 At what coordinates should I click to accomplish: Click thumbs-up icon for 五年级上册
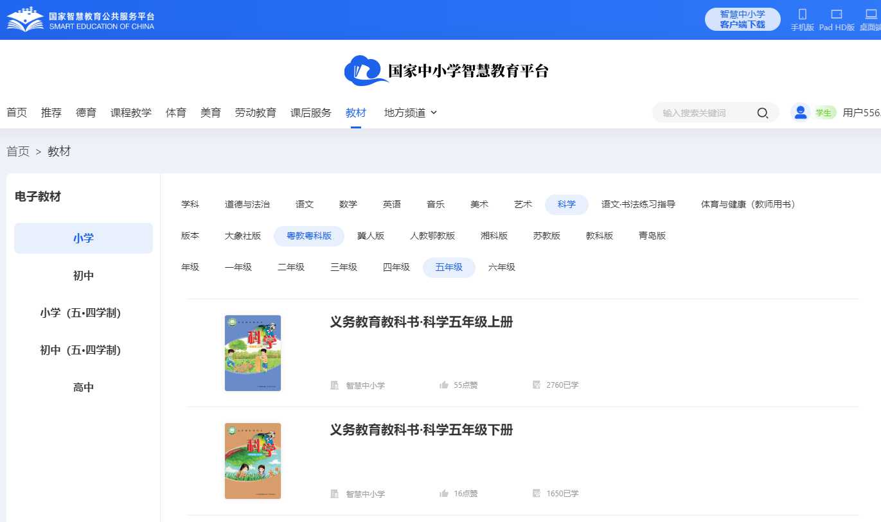444,385
